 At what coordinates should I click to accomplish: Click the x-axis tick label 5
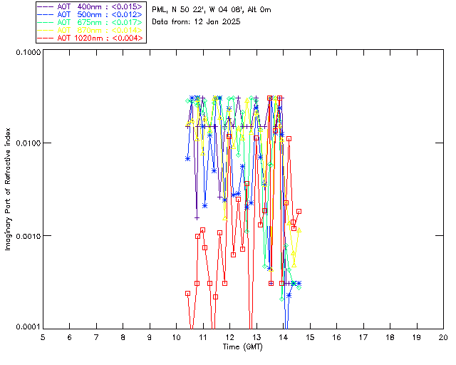[x=43, y=337]
